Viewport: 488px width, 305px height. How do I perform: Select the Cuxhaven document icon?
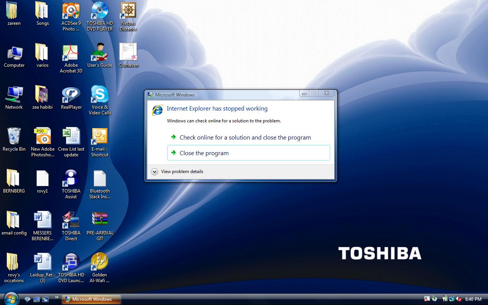[x=128, y=56]
